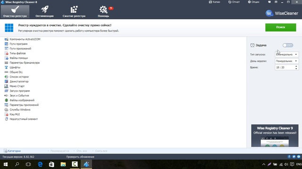Click the Категории link at bottom
The image size is (302, 169).
coord(12,151)
